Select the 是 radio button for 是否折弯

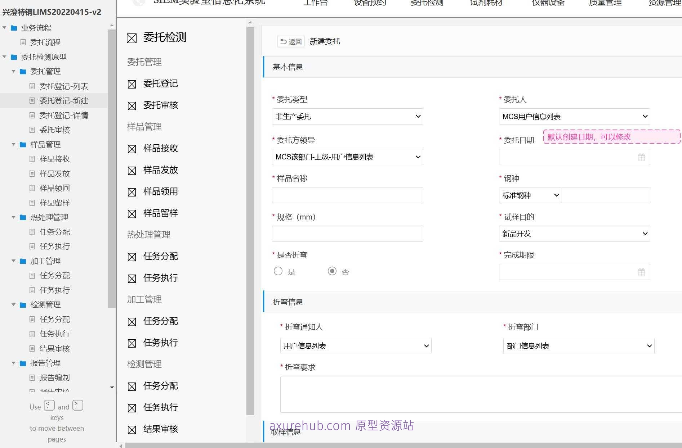pyautogui.click(x=278, y=271)
